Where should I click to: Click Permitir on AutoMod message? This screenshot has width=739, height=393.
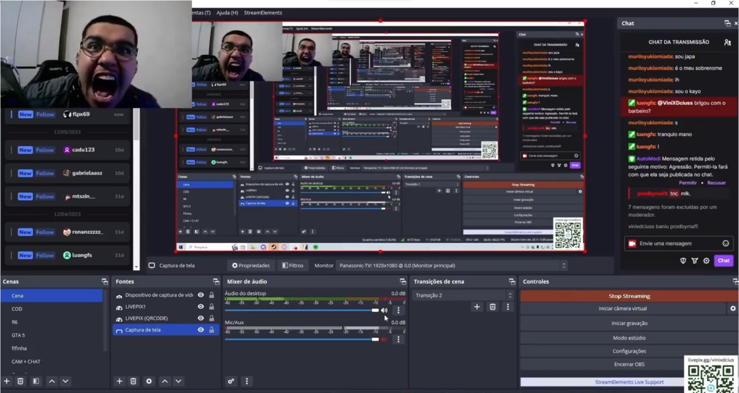coord(688,183)
